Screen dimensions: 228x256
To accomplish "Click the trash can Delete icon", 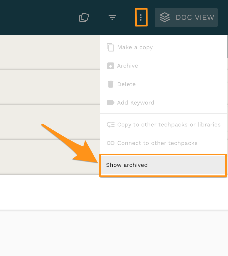I will (110, 84).
